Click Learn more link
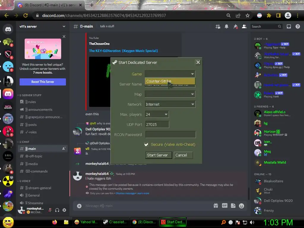304x228 pixels. pyautogui.click(x=143, y=193)
